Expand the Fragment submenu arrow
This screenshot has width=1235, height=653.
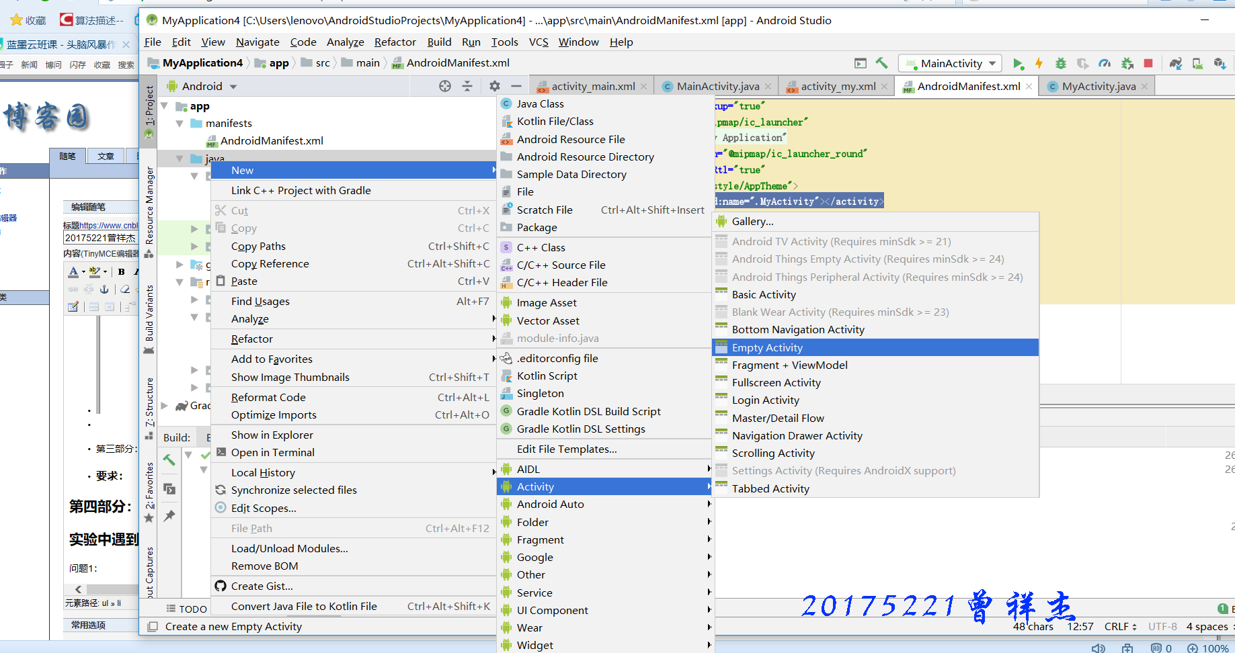pos(709,539)
